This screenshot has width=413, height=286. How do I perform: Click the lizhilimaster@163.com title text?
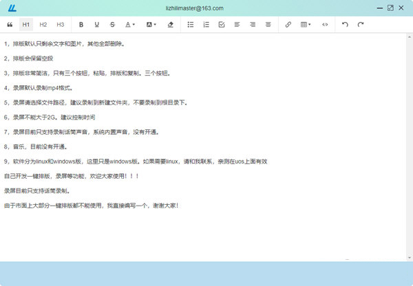pyautogui.click(x=206, y=8)
